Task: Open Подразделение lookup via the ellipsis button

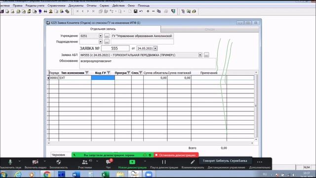Action: tap(107, 42)
